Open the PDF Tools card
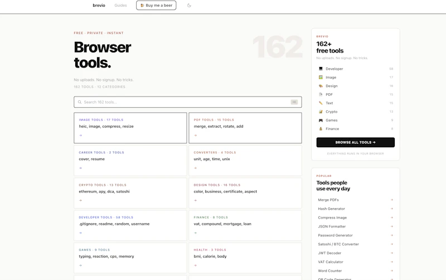The height and width of the screenshot is (280, 446). point(245,128)
